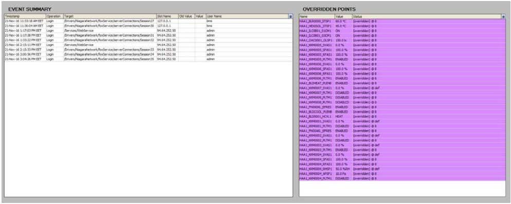Screen dimensions: 511x204
Task: Open Overridden Points table options icon
Action: [x=503, y=16]
